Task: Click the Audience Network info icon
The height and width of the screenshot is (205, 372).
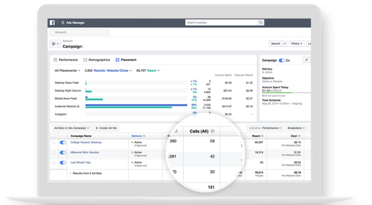Action: pos(78,106)
